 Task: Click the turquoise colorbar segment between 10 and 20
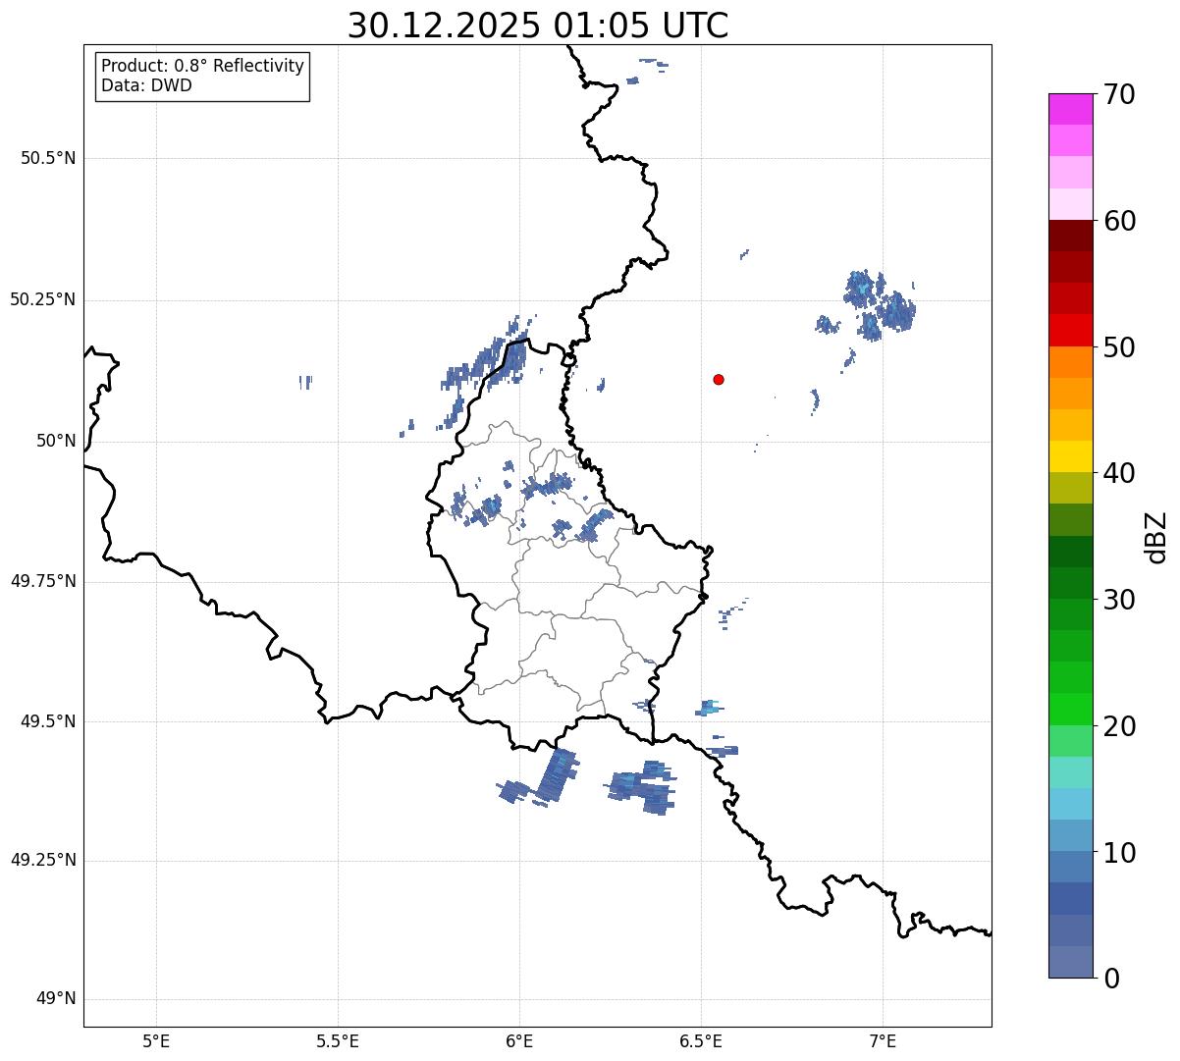tap(1070, 772)
